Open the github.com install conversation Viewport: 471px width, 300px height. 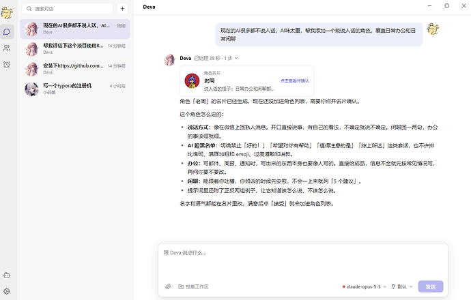(75, 69)
